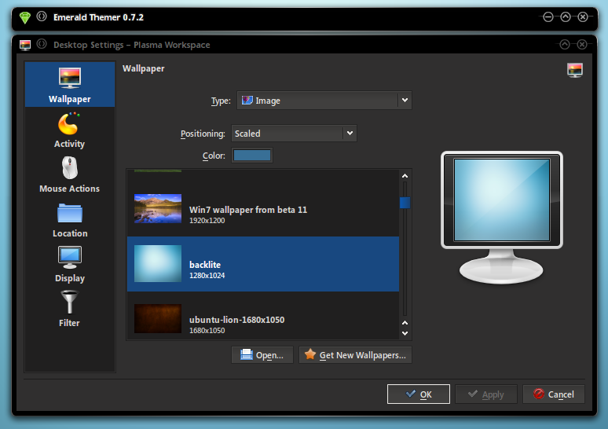The width and height of the screenshot is (608, 429).
Task: Maximize the Emerald Themer window
Action: tap(566, 17)
